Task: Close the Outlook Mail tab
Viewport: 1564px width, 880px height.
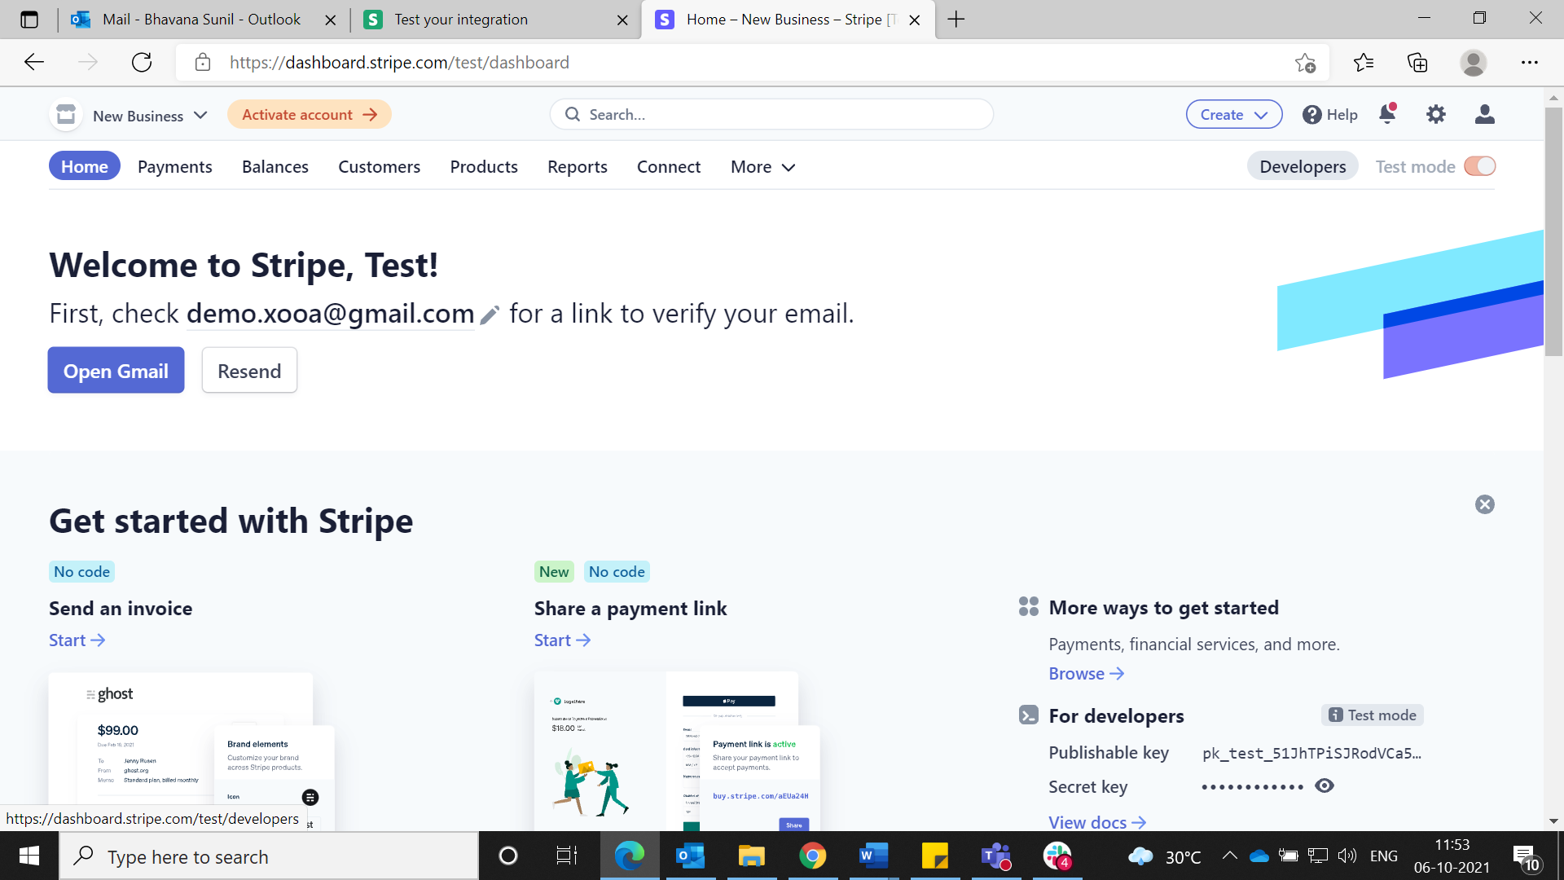Action: pyautogui.click(x=331, y=20)
